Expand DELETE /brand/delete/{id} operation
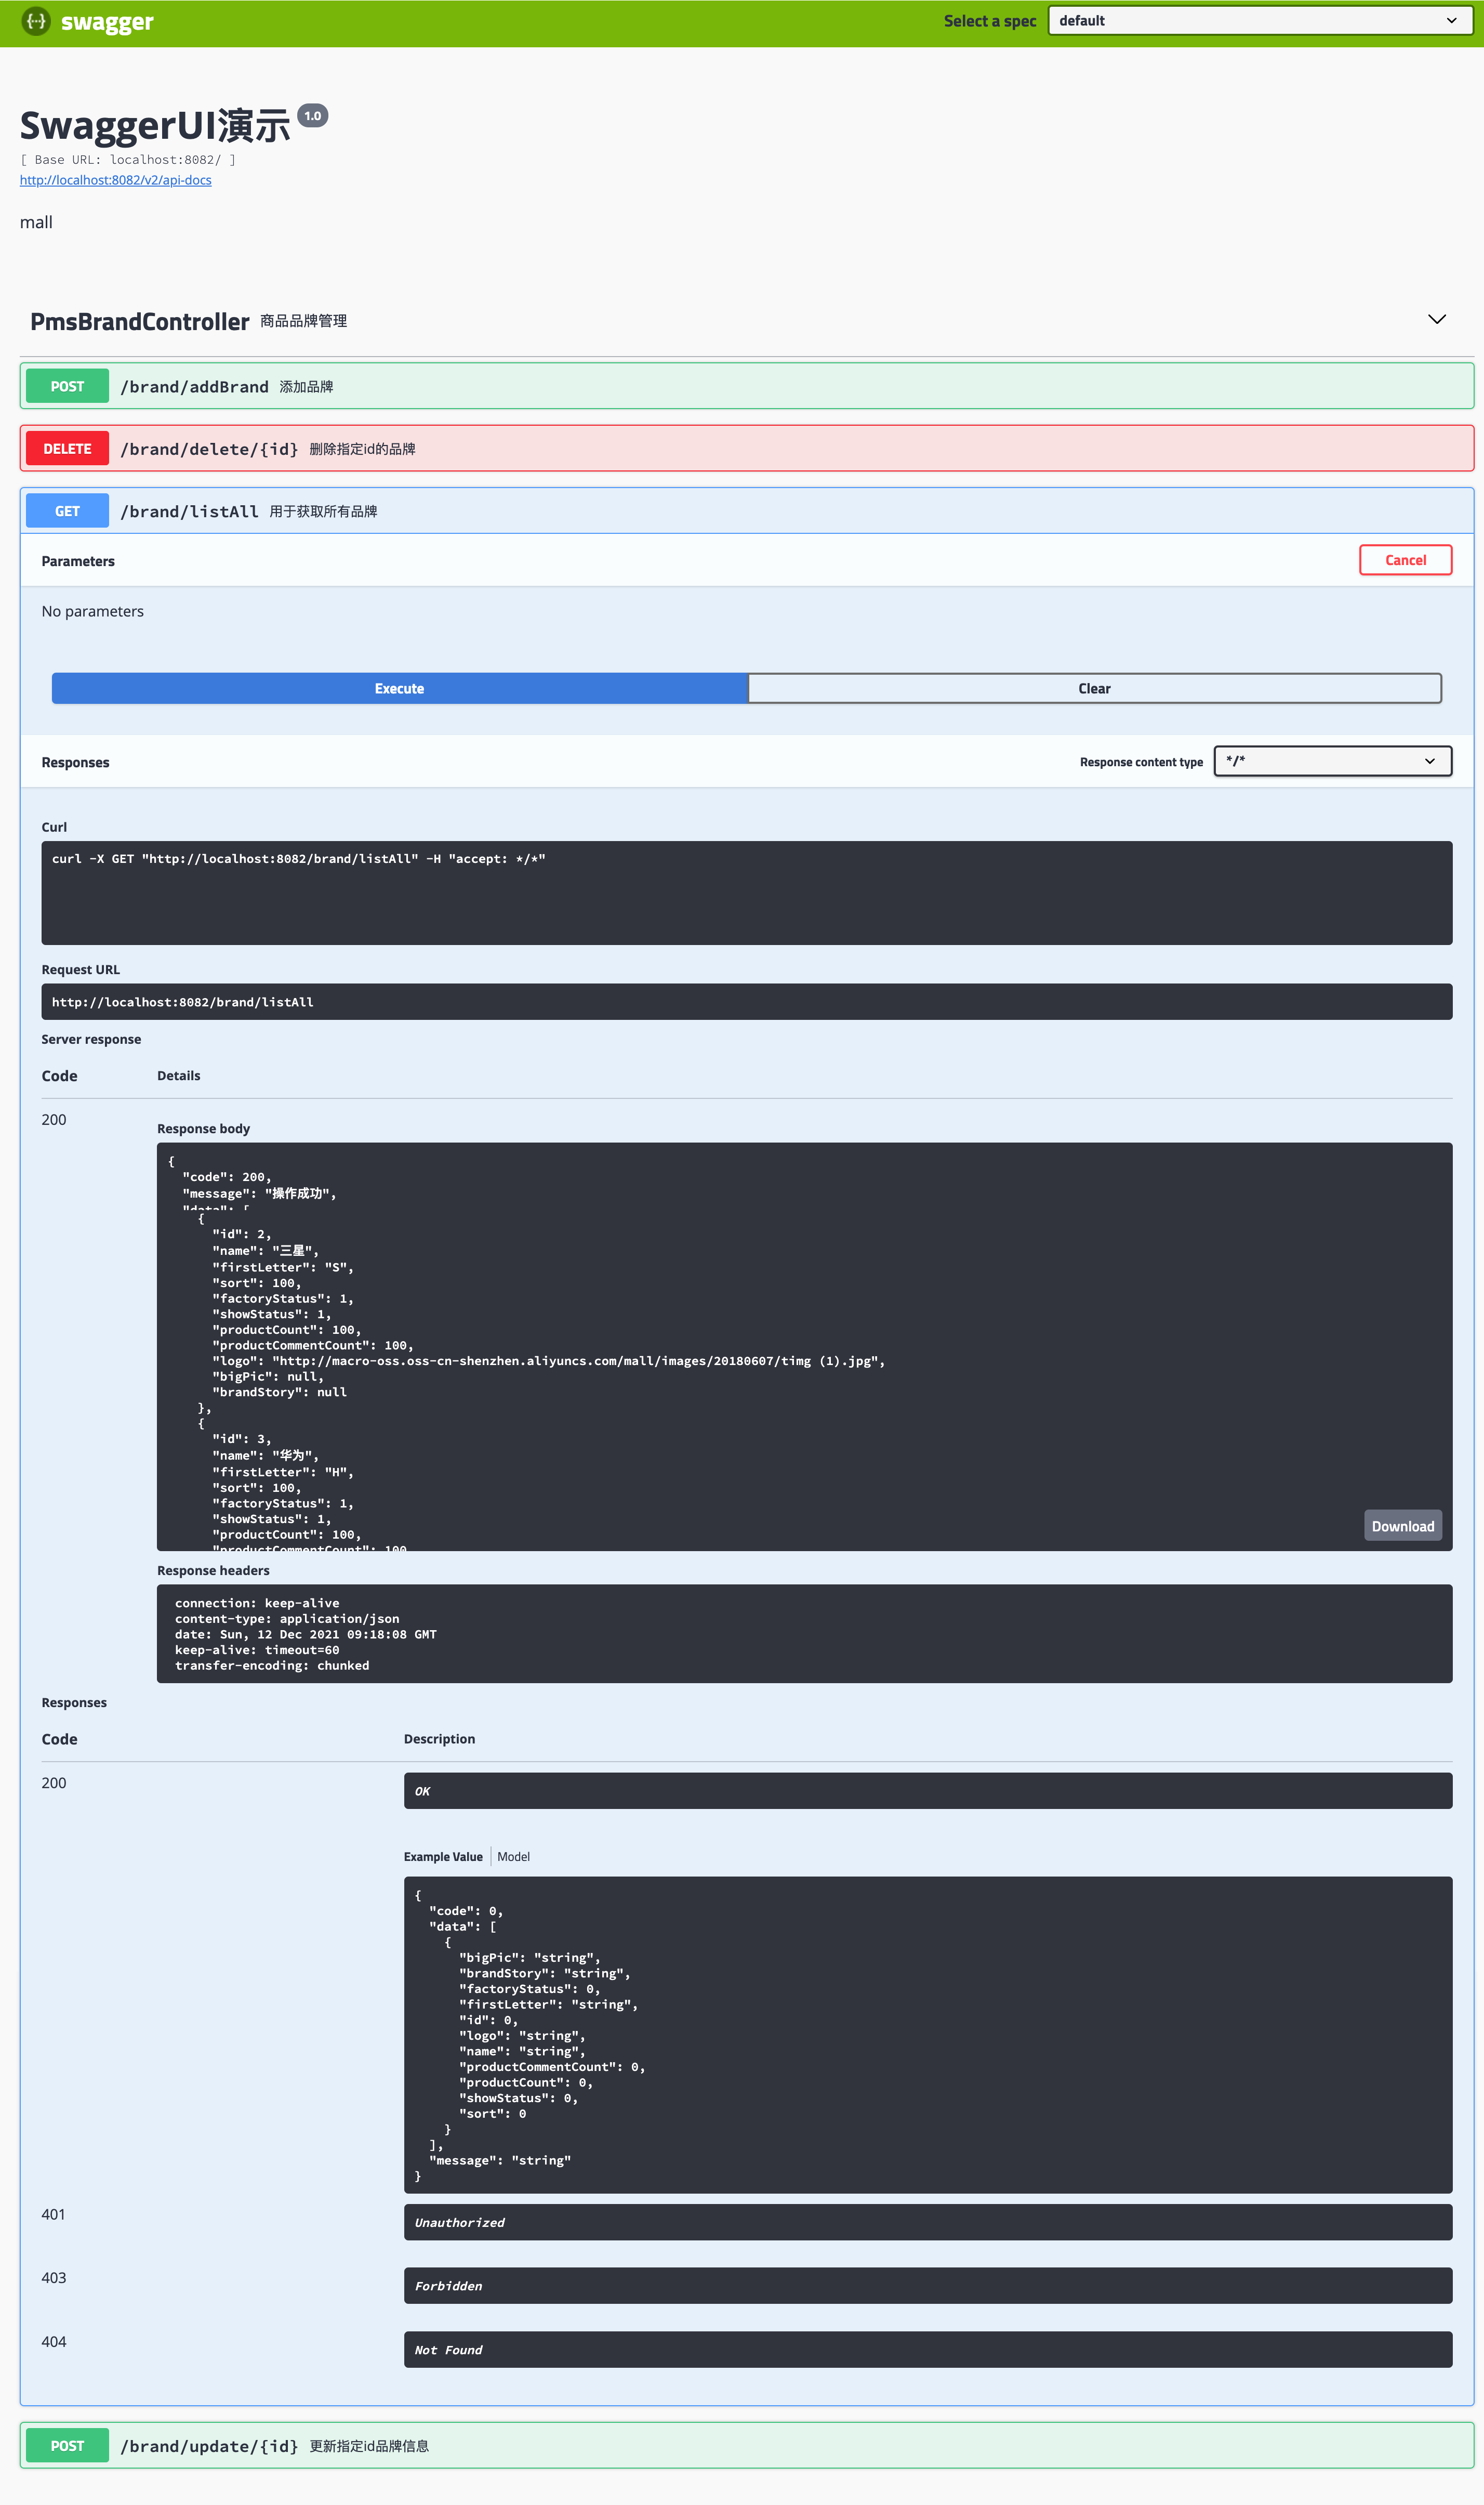Screen dimensions: 1484x2505 [x=746, y=448]
